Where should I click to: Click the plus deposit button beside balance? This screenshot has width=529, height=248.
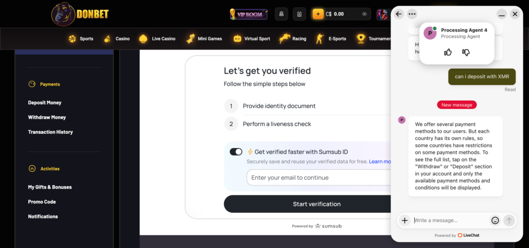(318, 14)
